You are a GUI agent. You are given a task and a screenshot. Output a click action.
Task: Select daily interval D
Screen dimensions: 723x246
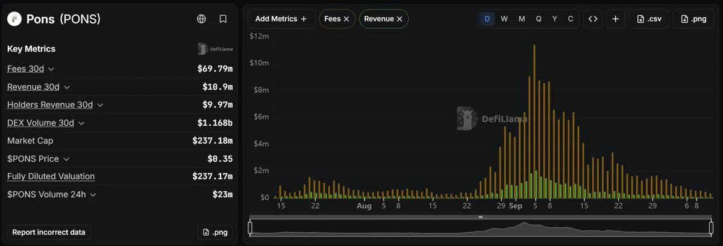[x=487, y=19]
